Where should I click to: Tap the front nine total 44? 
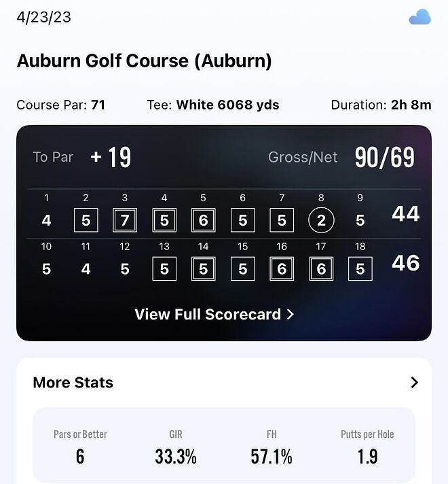pos(405,213)
